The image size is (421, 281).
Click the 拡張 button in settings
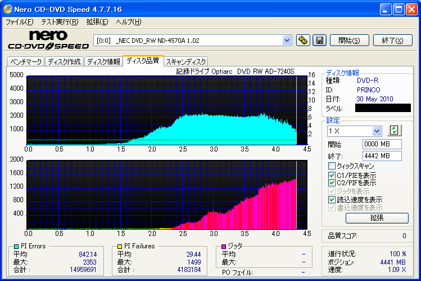(377, 218)
